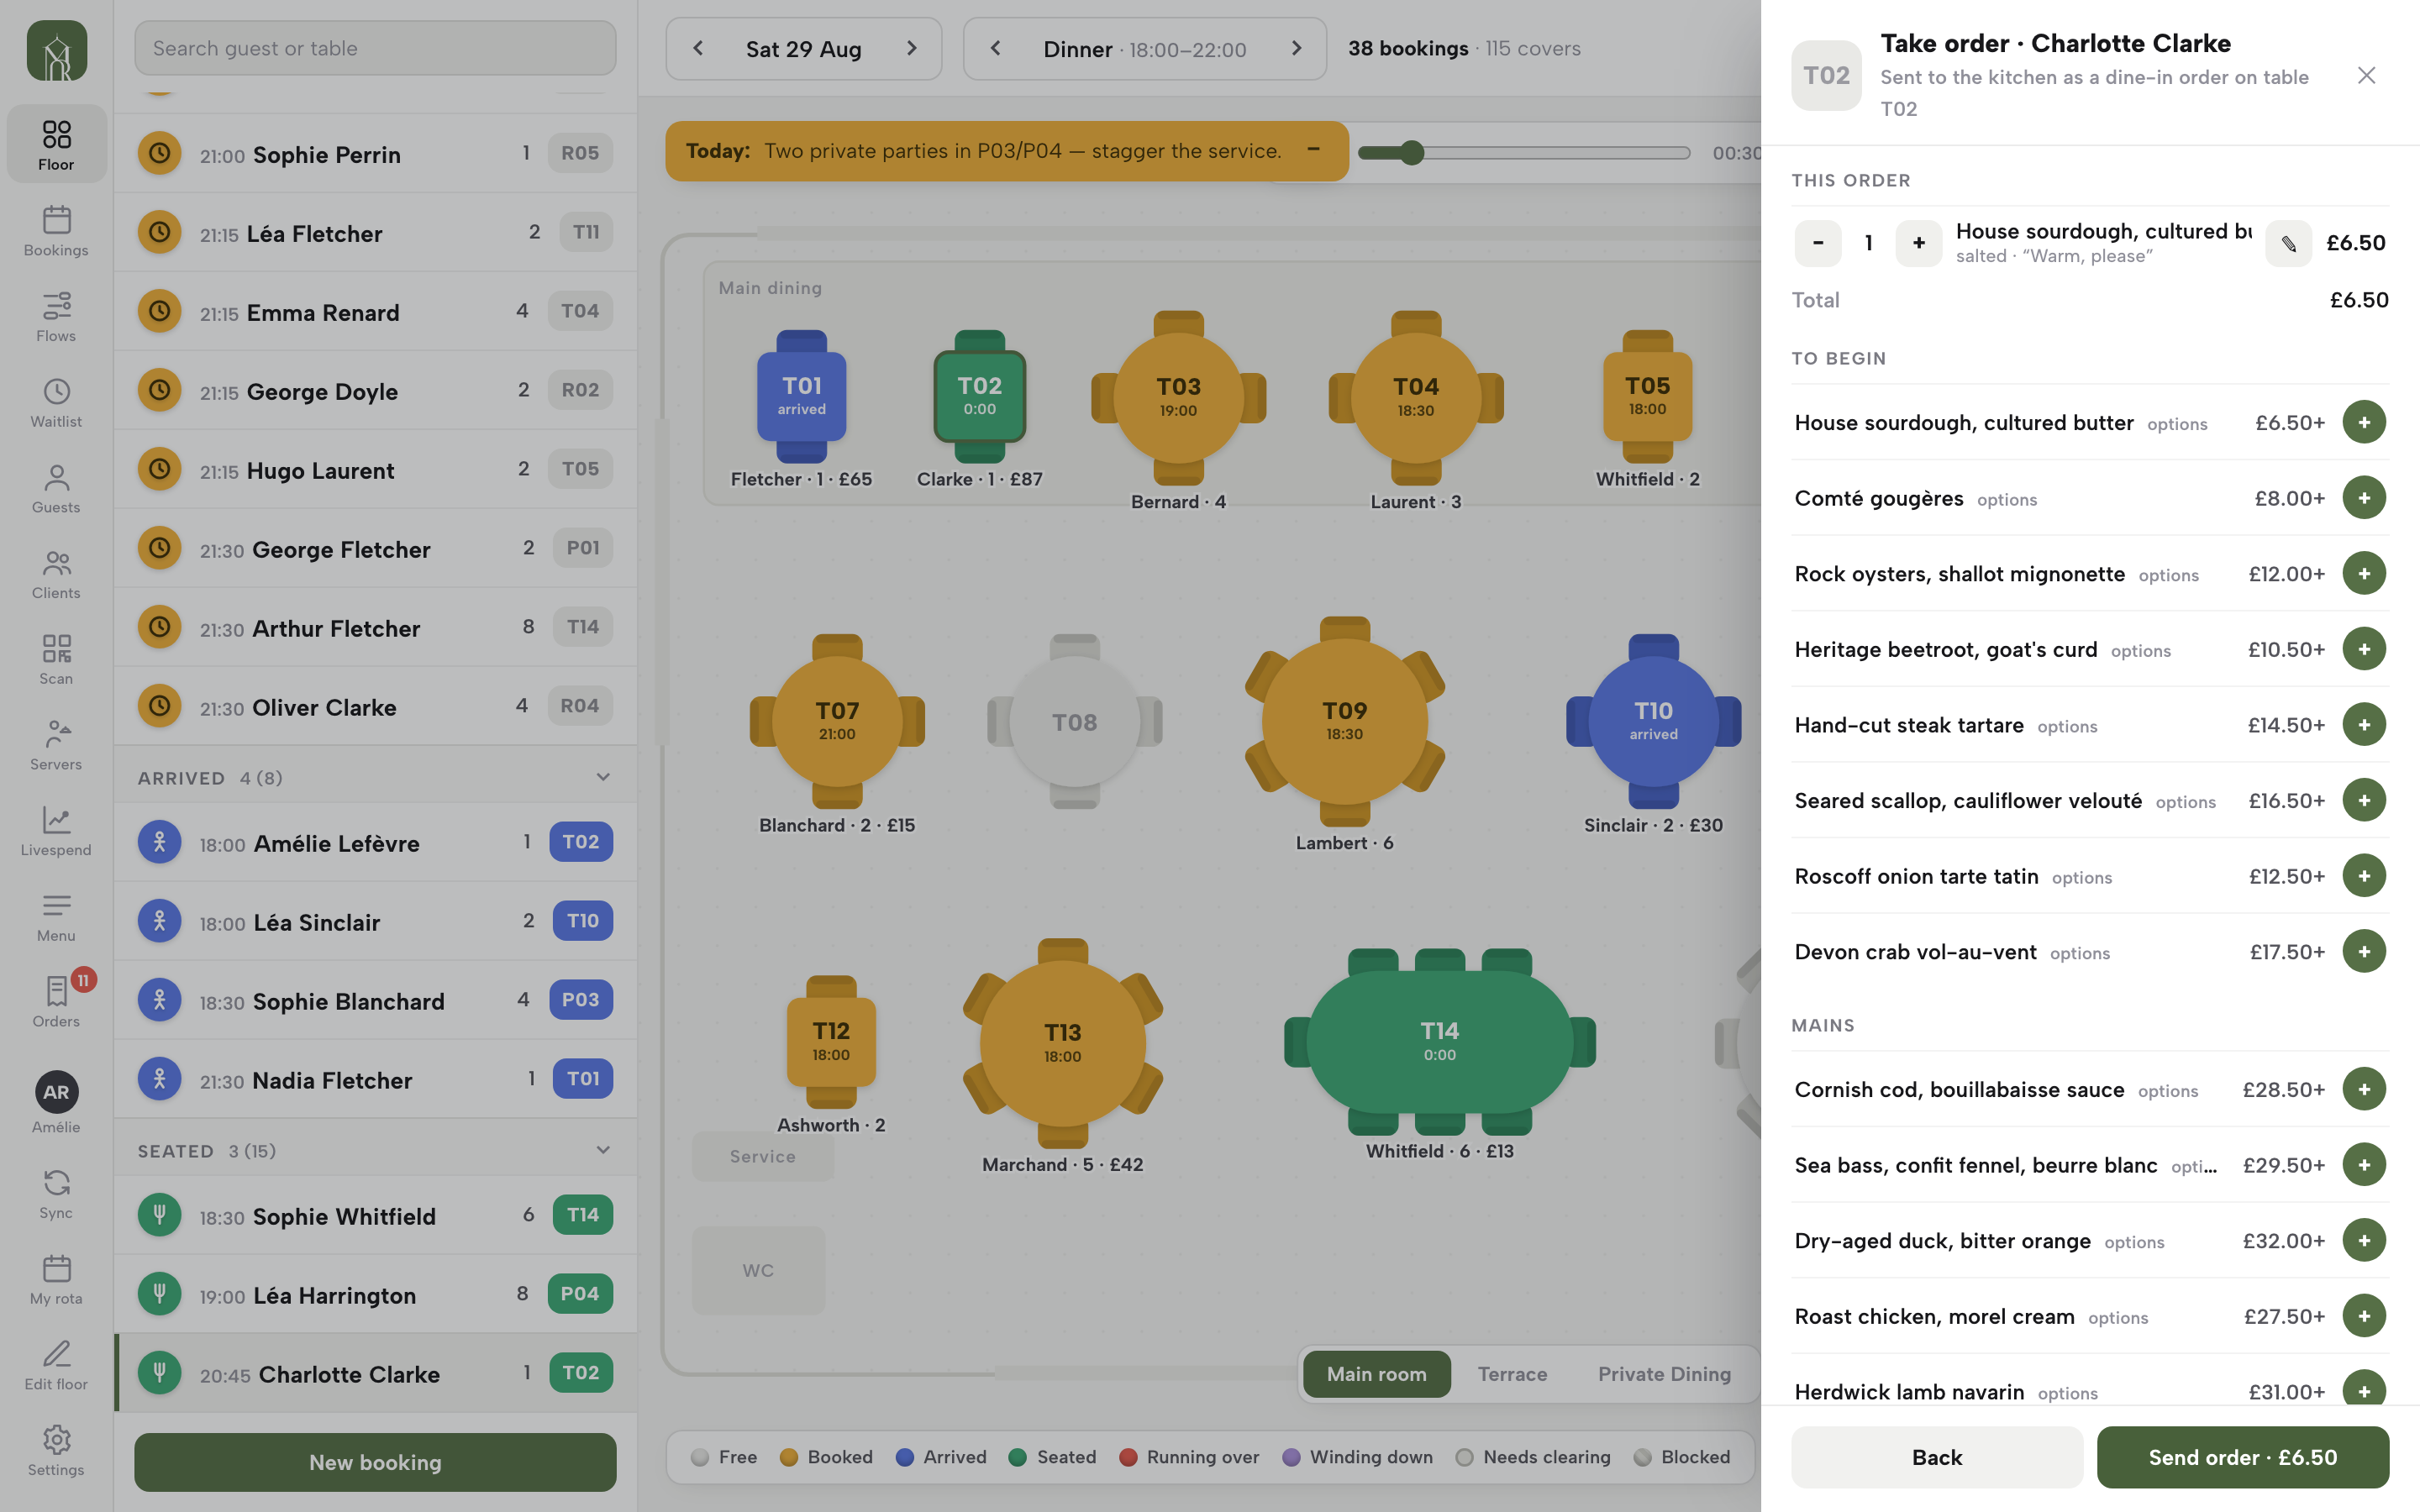Add Comté gougères to the order
2420x1512 pixels.
click(x=2364, y=498)
